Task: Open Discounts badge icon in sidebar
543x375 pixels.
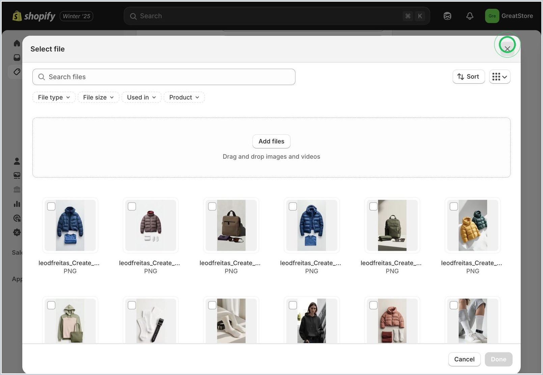Action: point(17,232)
